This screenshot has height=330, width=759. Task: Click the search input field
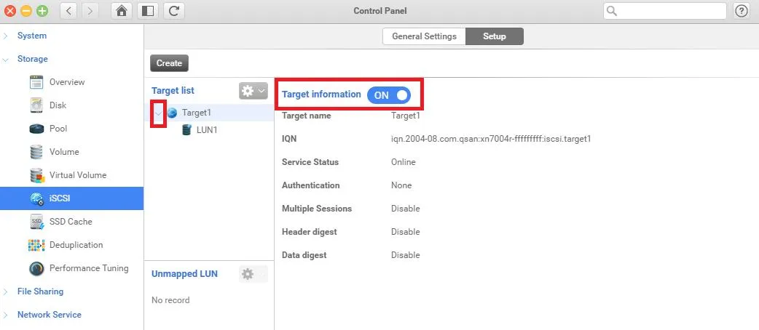[670, 11]
